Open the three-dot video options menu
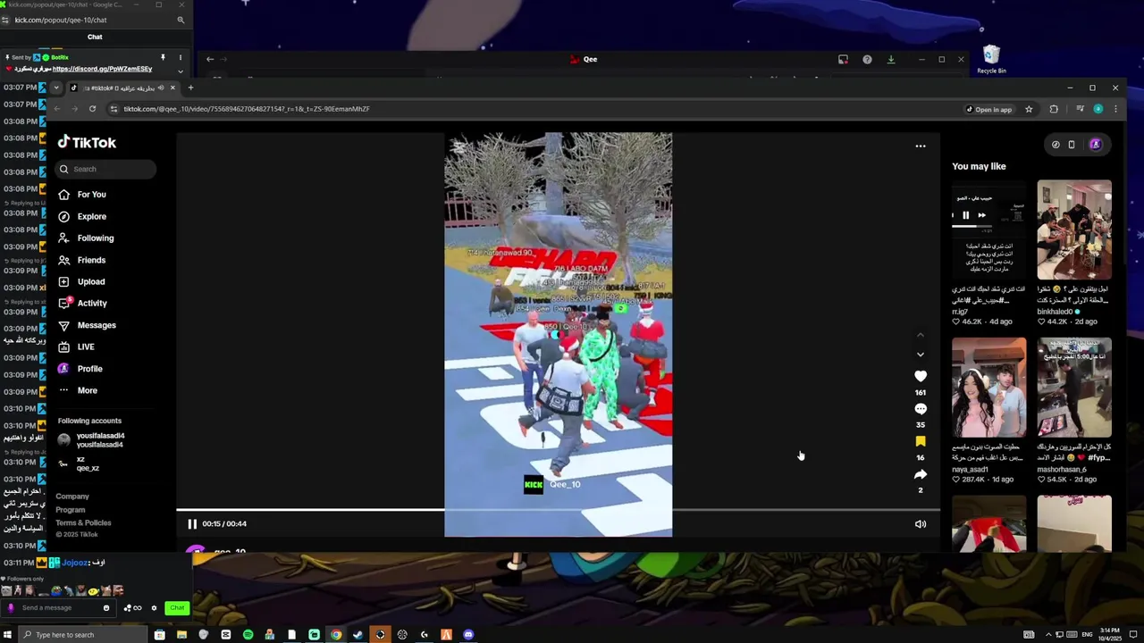The image size is (1144, 643). point(921,146)
